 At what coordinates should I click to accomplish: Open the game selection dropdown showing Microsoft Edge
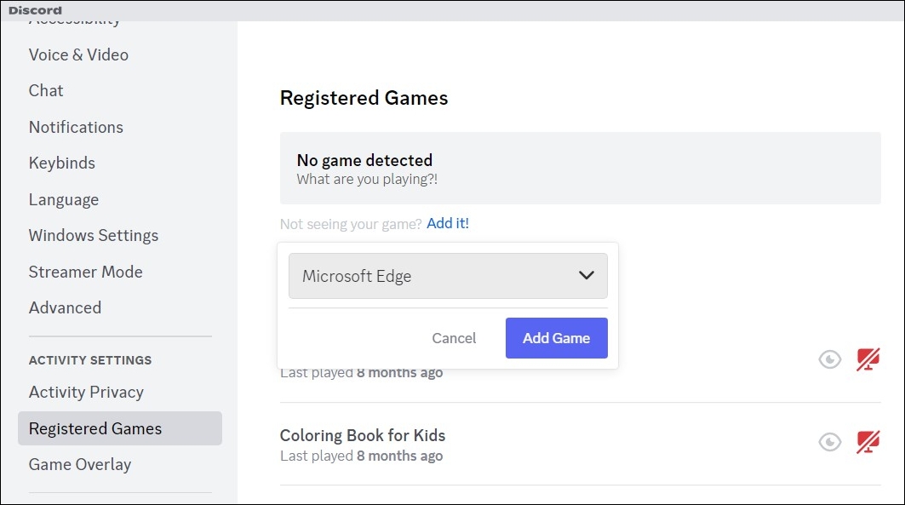point(448,276)
